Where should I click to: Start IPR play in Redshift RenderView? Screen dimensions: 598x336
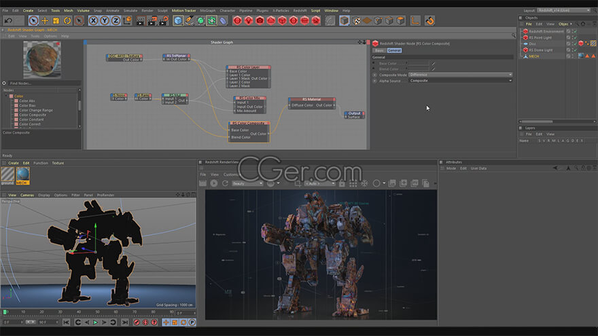[214, 183]
